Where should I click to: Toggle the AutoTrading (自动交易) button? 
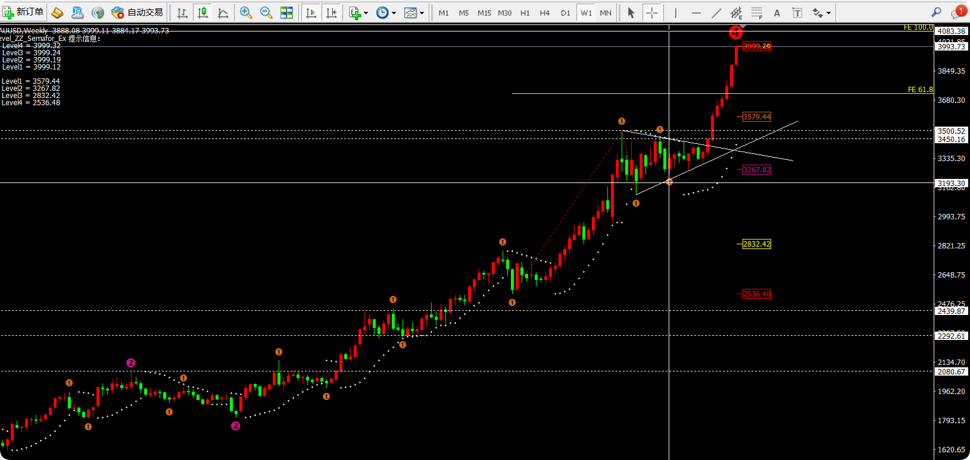click(x=138, y=12)
